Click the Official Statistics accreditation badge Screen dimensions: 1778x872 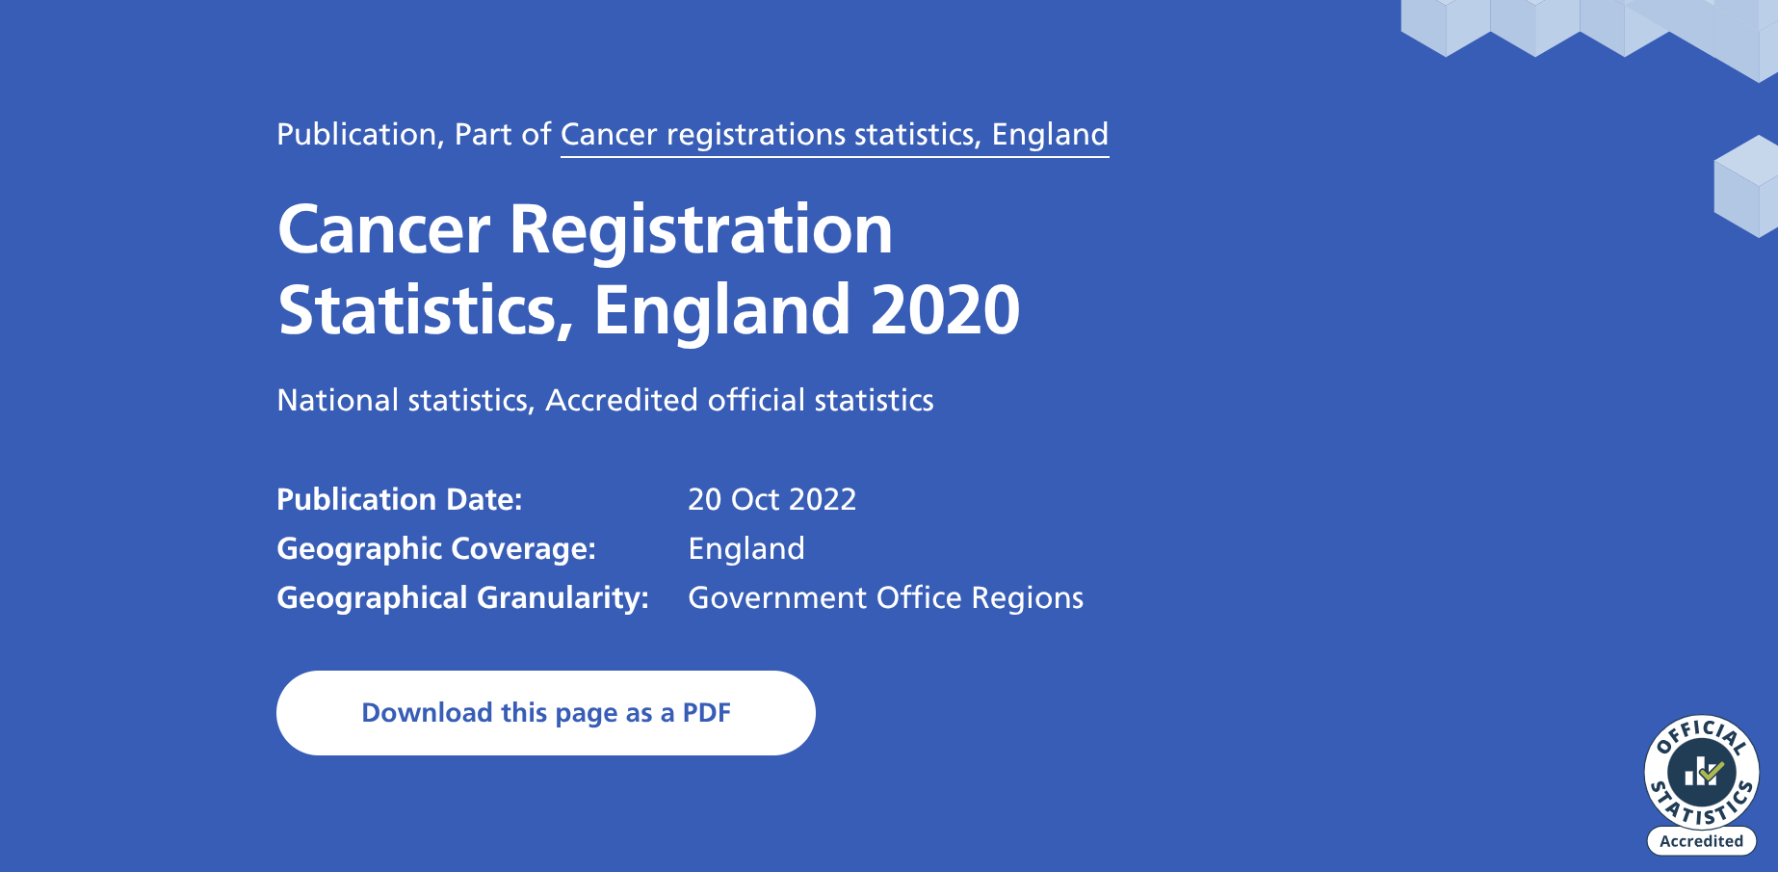(x=1701, y=780)
